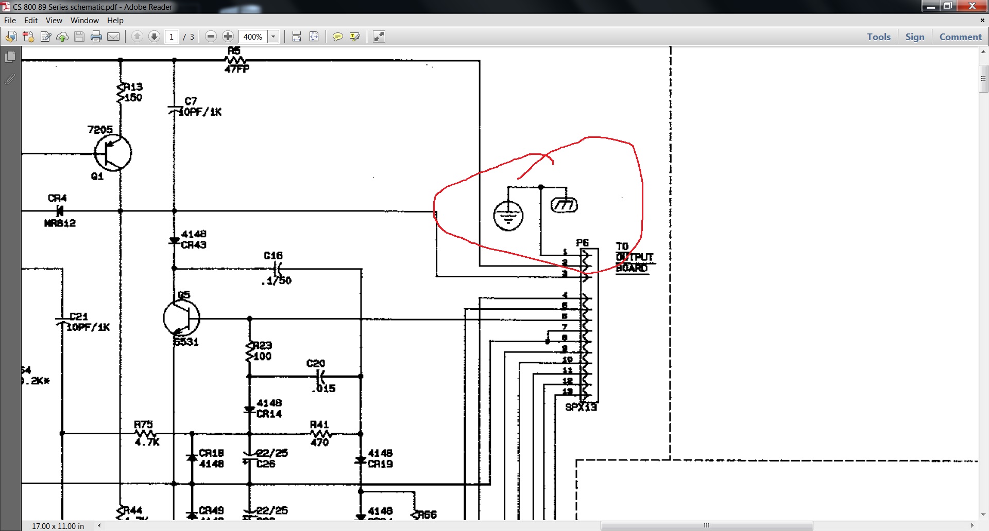Zoom out using the minus button
989x531 pixels.
coord(211,37)
